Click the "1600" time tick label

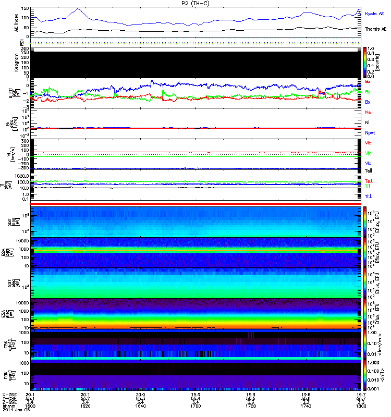[30, 406]
